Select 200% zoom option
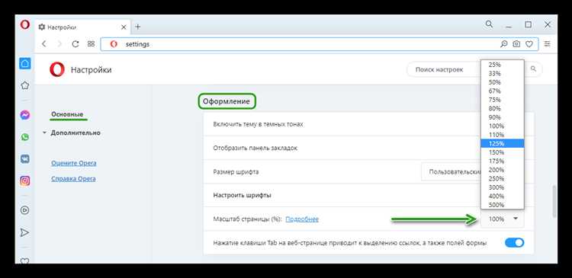This screenshot has width=572, height=278. [x=503, y=170]
